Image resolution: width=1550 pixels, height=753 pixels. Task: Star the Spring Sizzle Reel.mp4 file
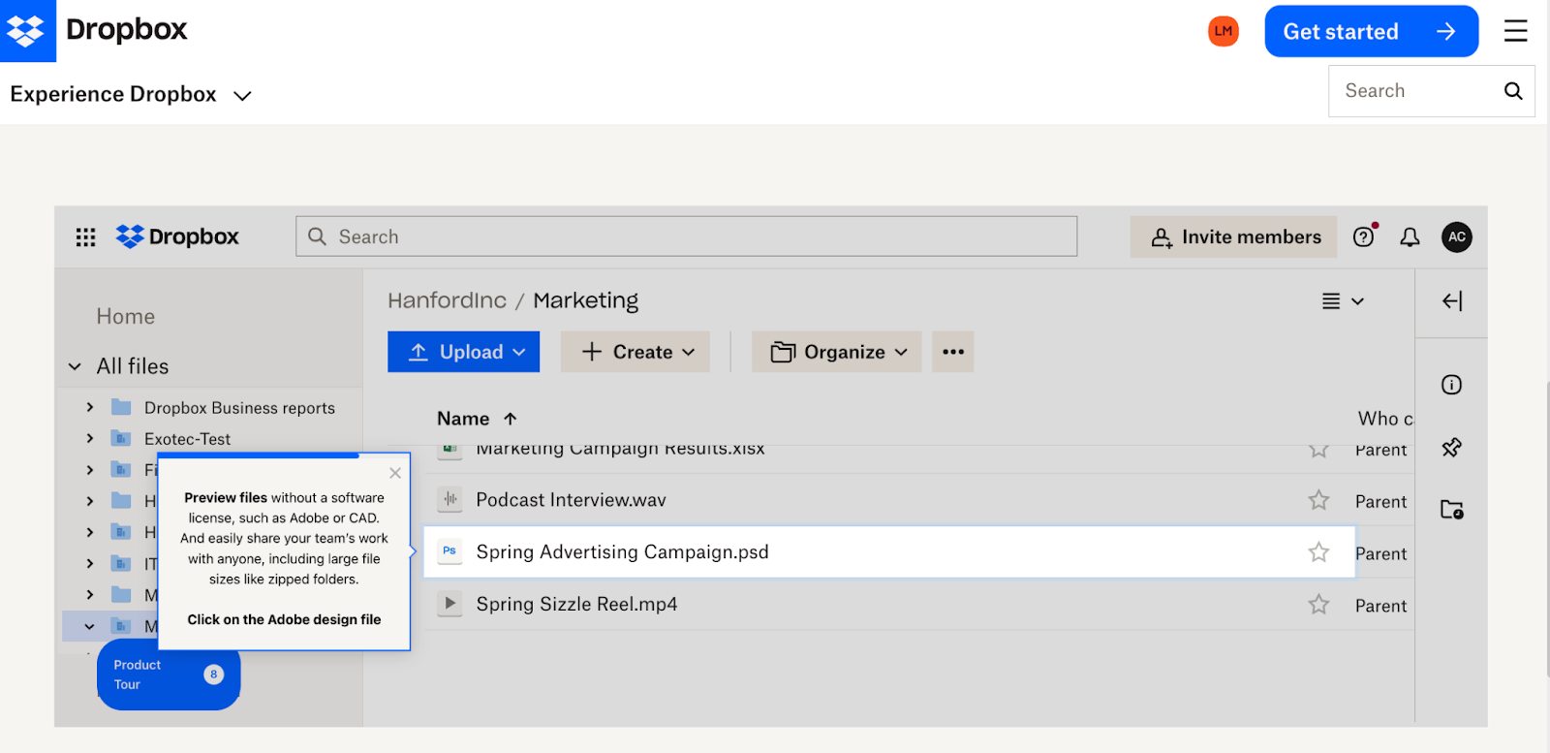tap(1318, 605)
